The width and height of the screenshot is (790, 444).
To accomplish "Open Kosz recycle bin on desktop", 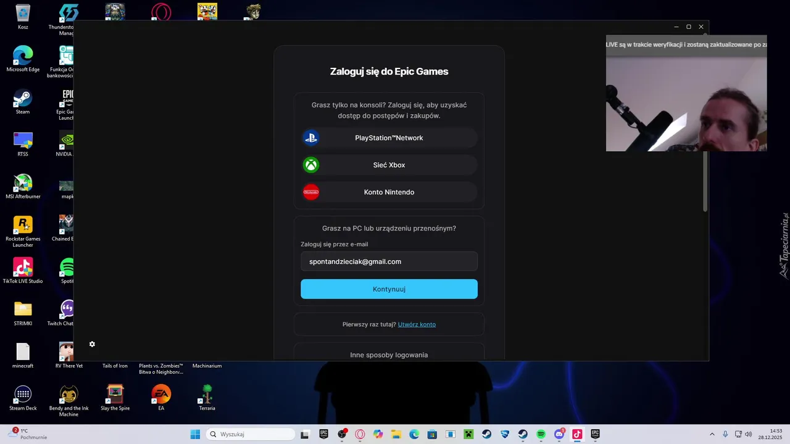I will [23, 17].
